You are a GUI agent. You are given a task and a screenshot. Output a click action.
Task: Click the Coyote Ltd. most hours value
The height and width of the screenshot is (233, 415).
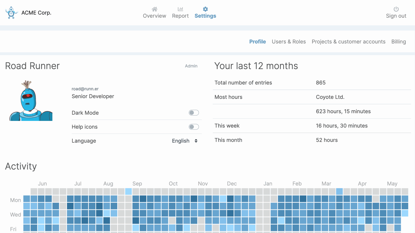click(330, 97)
